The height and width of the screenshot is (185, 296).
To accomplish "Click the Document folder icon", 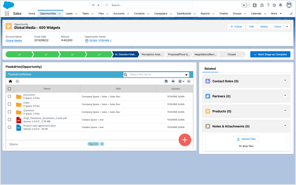I will coord(18,97).
